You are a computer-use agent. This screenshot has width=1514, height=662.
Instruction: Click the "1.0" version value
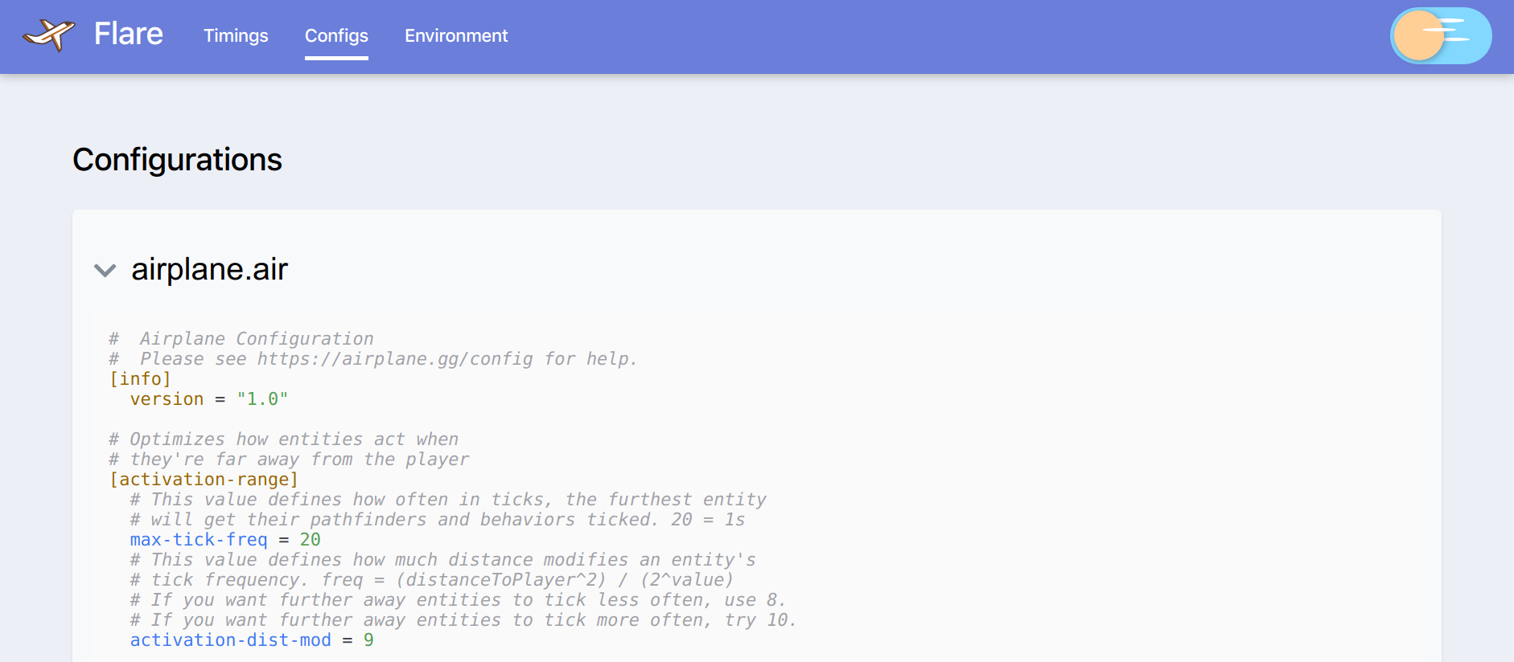pos(262,399)
